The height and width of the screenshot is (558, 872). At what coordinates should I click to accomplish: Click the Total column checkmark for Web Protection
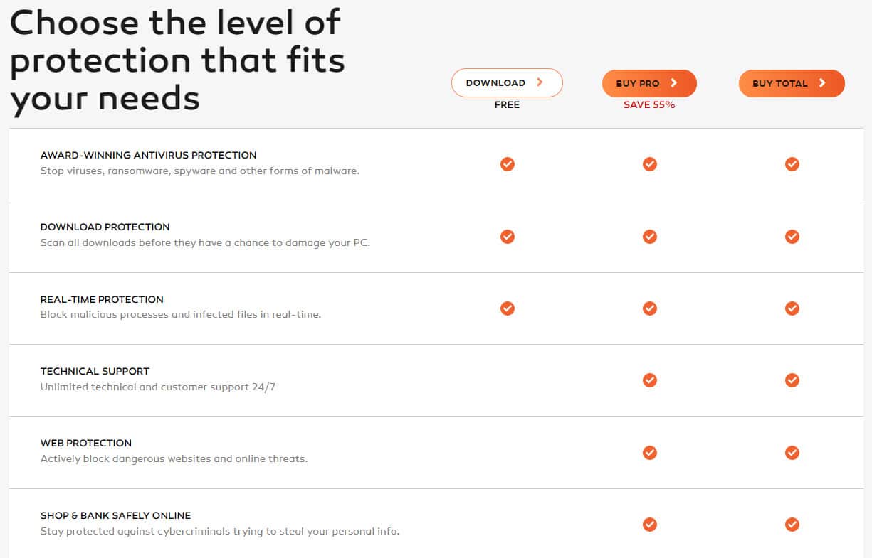pyautogui.click(x=792, y=452)
